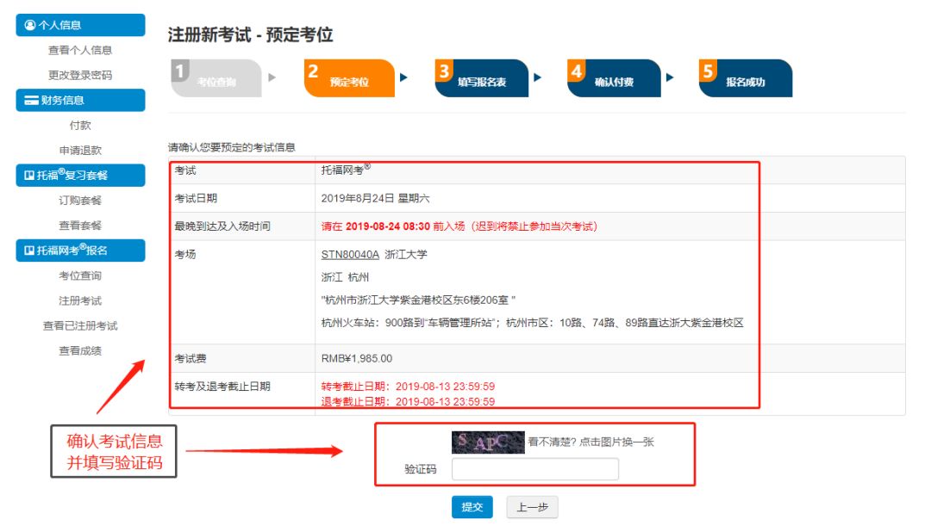Click the STN80040A test center link

coord(350,255)
